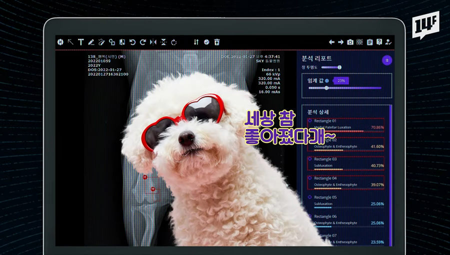Adjust the 창 투명도 transparency slider

(339, 67)
